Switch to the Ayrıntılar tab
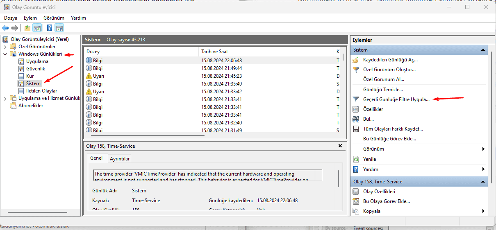The width and height of the screenshot is (496, 230). click(x=120, y=159)
